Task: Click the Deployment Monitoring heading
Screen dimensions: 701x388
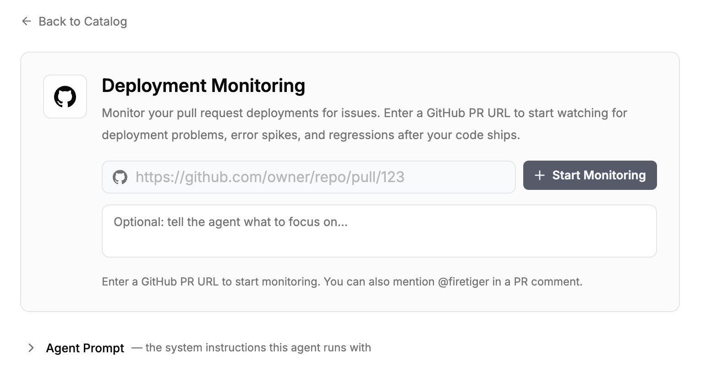Action: (x=203, y=86)
